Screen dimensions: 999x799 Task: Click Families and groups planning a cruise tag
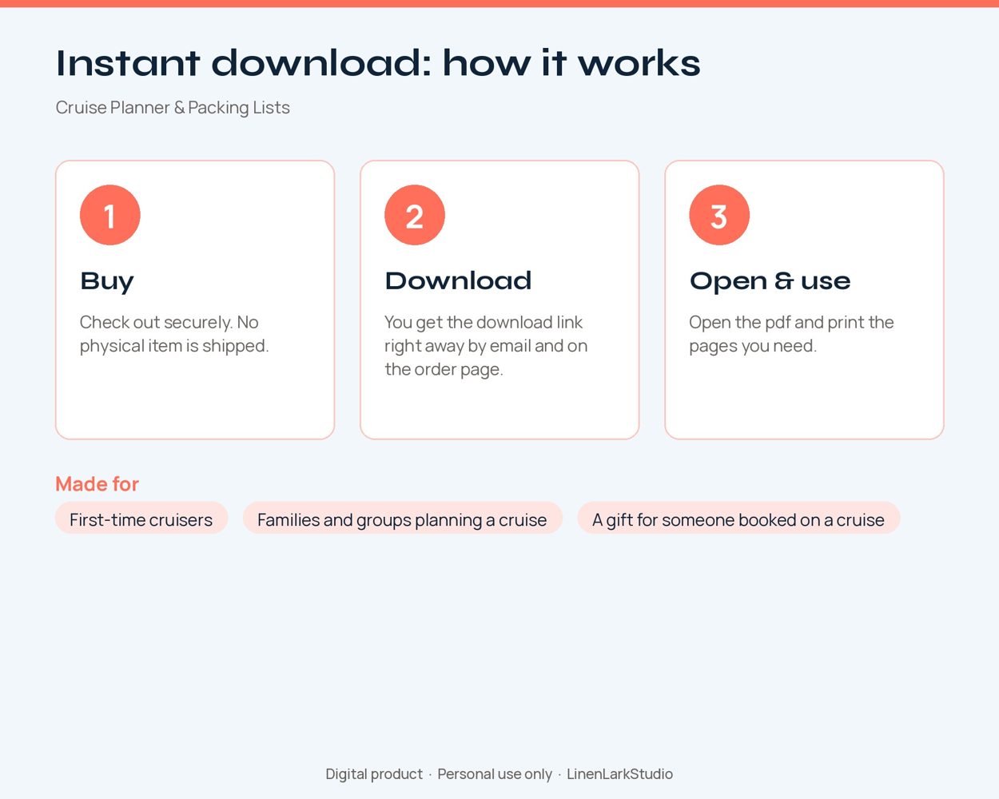coord(402,519)
